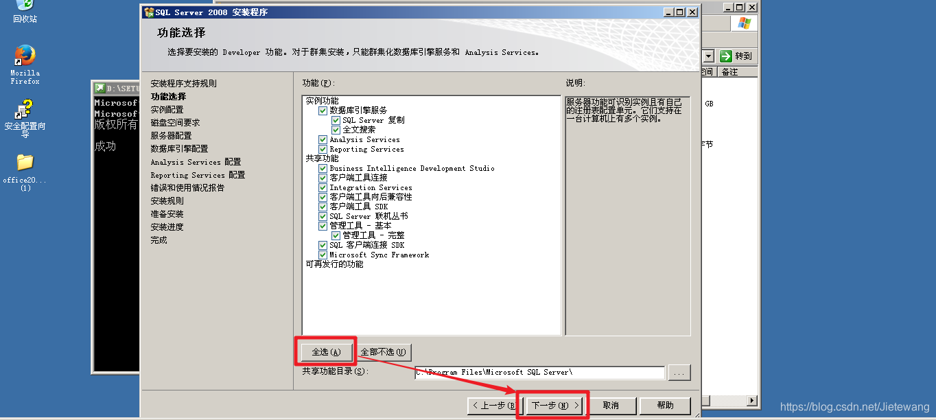The width and height of the screenshot is (936, 420).
Task: Uncheck Business Intelligence Development Studio
Action: point(323,168)
